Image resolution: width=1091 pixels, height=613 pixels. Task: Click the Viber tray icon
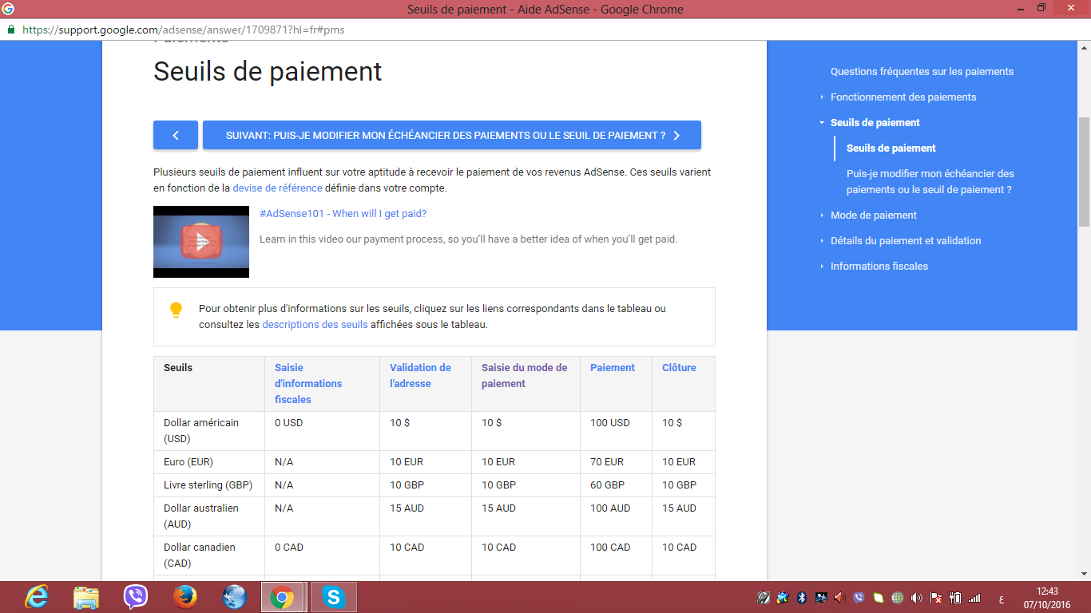(859, 598)
